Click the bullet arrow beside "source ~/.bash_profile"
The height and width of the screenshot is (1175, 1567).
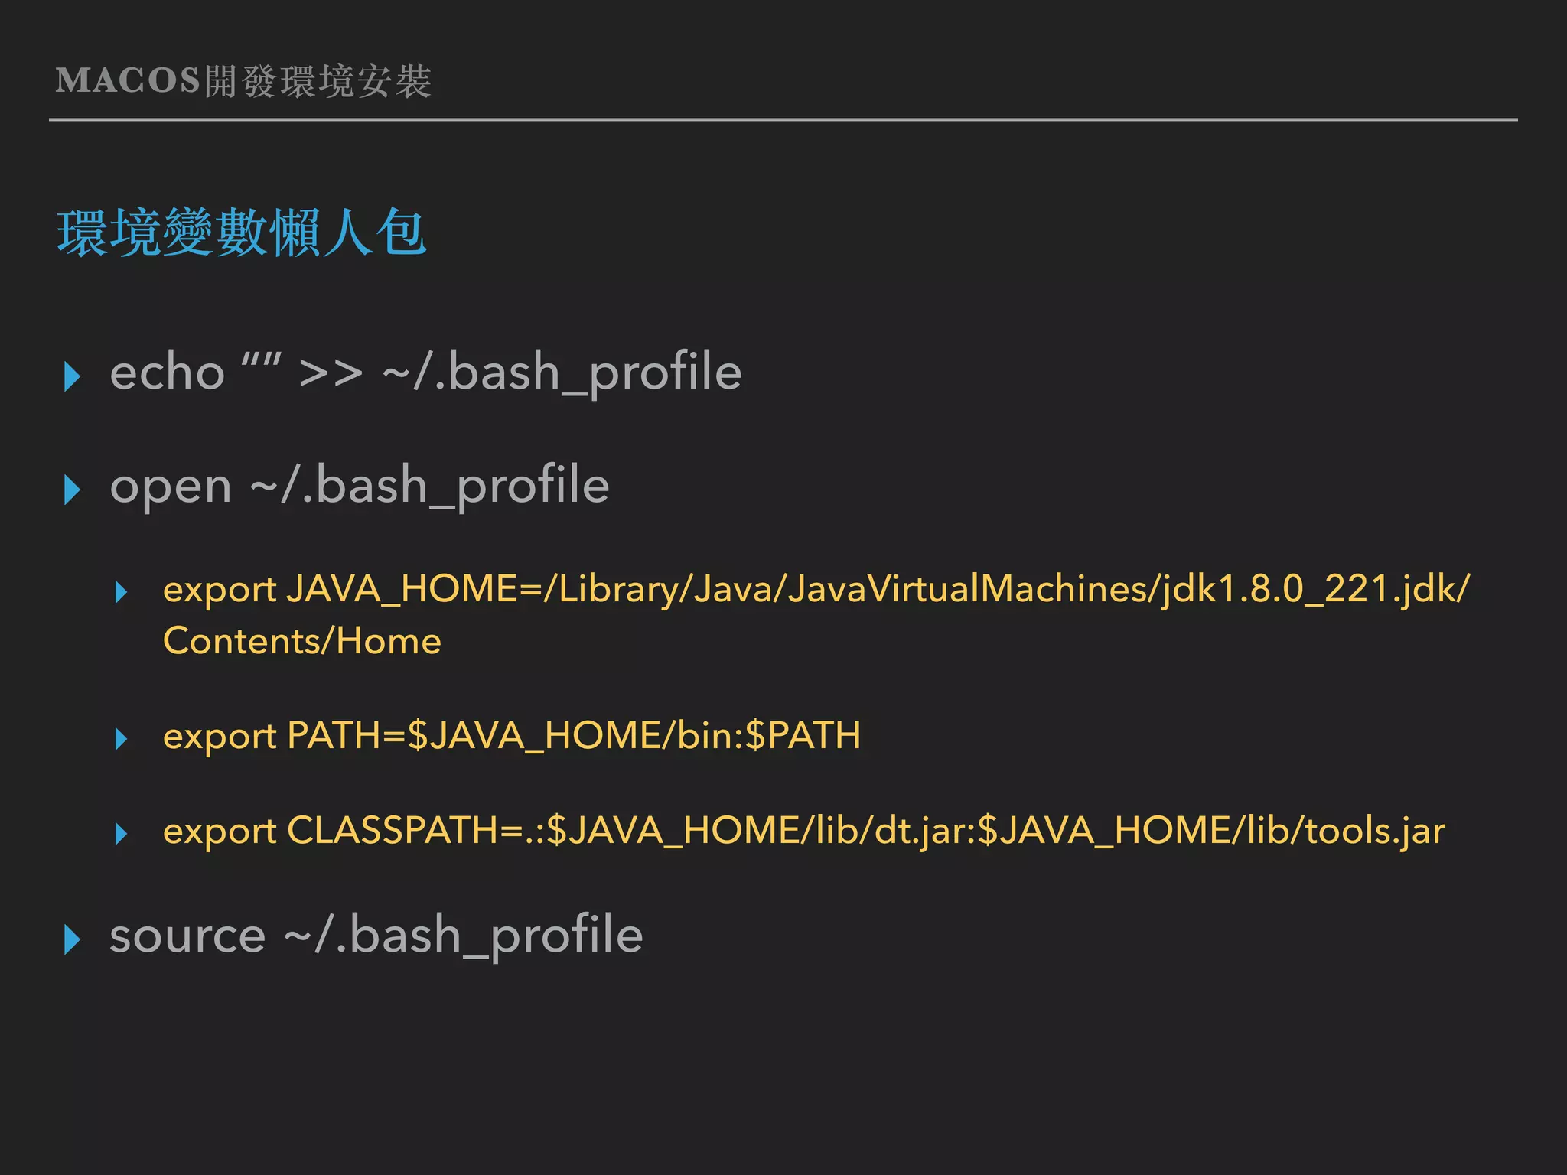point(73,939)
